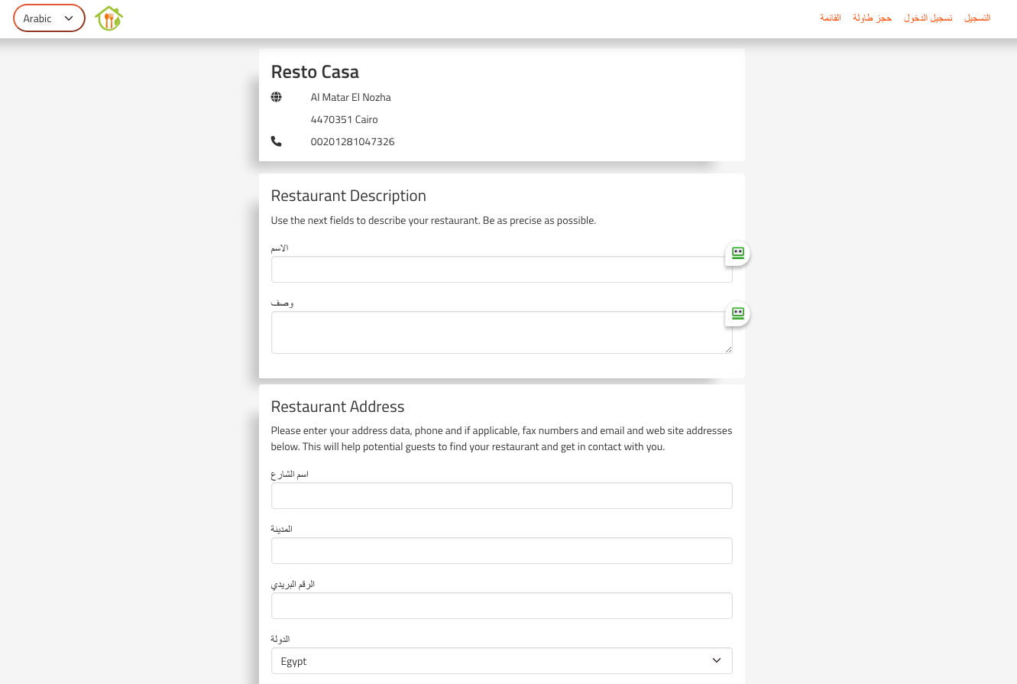Expand the Egypt country dropdown
This screenshot has width=1017, height=684.
click(501, 661)
